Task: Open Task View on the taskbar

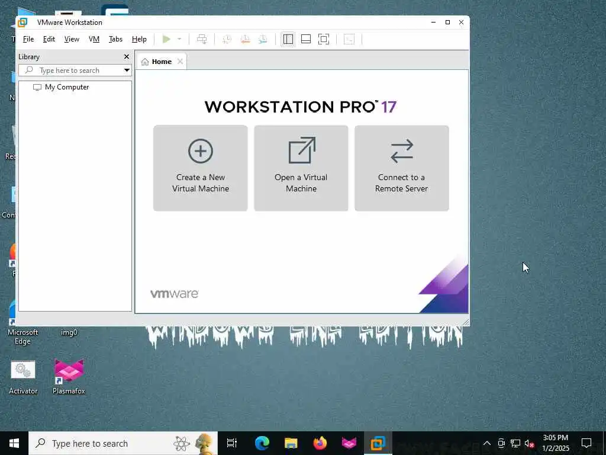Action: (x=231, y=443)
